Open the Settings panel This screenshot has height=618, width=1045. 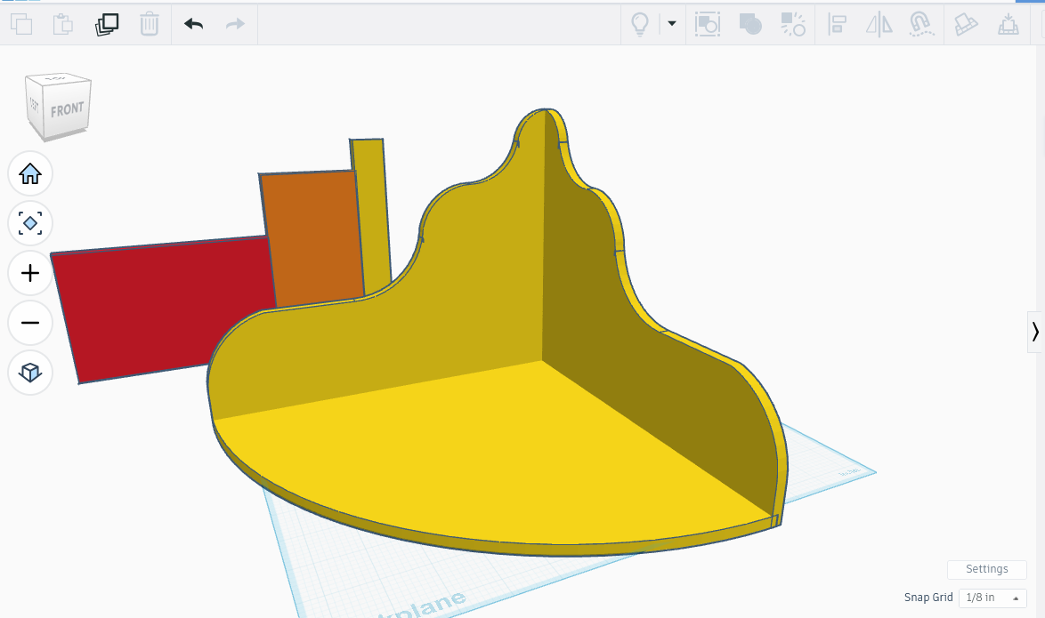pos(986,569)
